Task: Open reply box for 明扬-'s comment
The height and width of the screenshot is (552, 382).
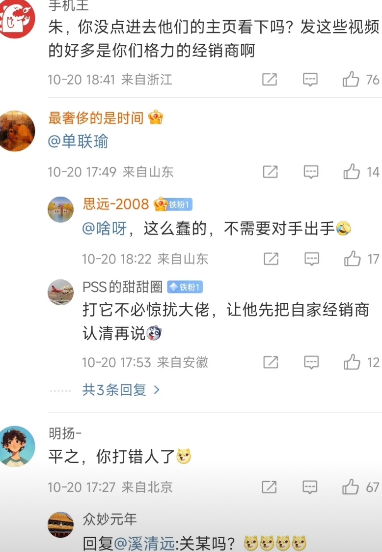Action: click(310, 487)
